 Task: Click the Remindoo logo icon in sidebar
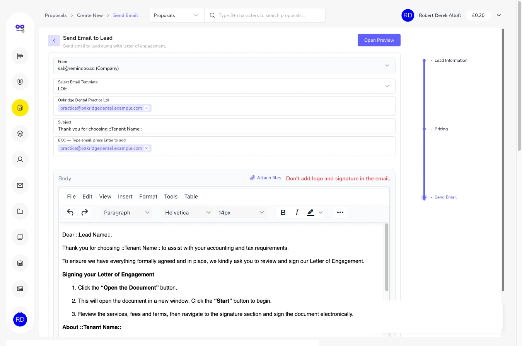[x=20, y=28]
